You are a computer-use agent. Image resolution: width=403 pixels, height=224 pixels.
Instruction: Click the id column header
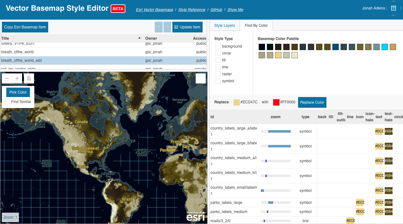click(x=212, y=117)
